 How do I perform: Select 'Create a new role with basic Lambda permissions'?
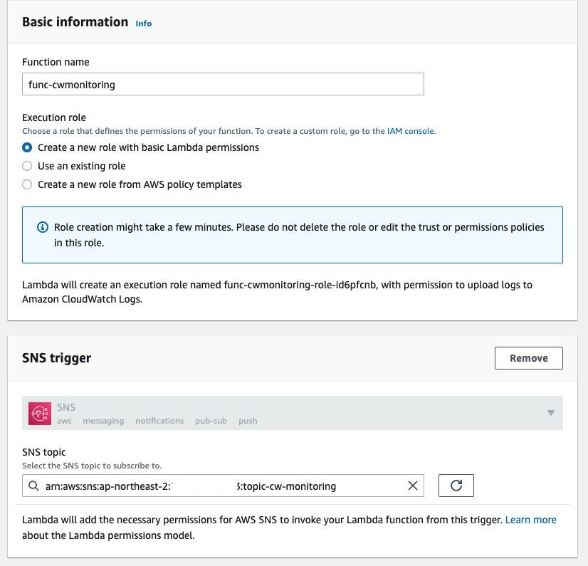coord(27,147)
